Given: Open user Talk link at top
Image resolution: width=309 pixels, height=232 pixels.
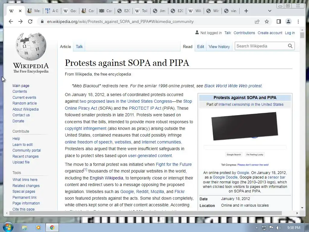Looking at the screenshot, I should click(228, 33).
